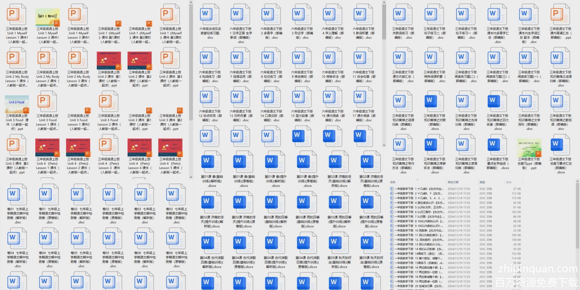This screenshot has width=580, height=290.
Task: Click scroll-up arrow of the math file list
Action: click(x=577, y=182)
